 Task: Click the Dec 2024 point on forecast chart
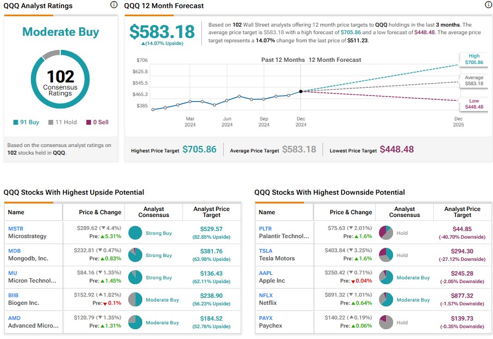click(x=300, y=91)
